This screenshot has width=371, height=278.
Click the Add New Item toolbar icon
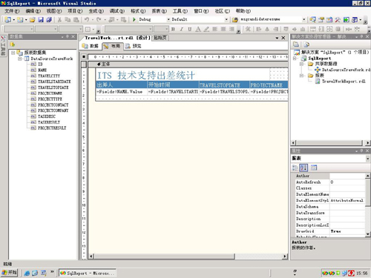pos(20,19)
